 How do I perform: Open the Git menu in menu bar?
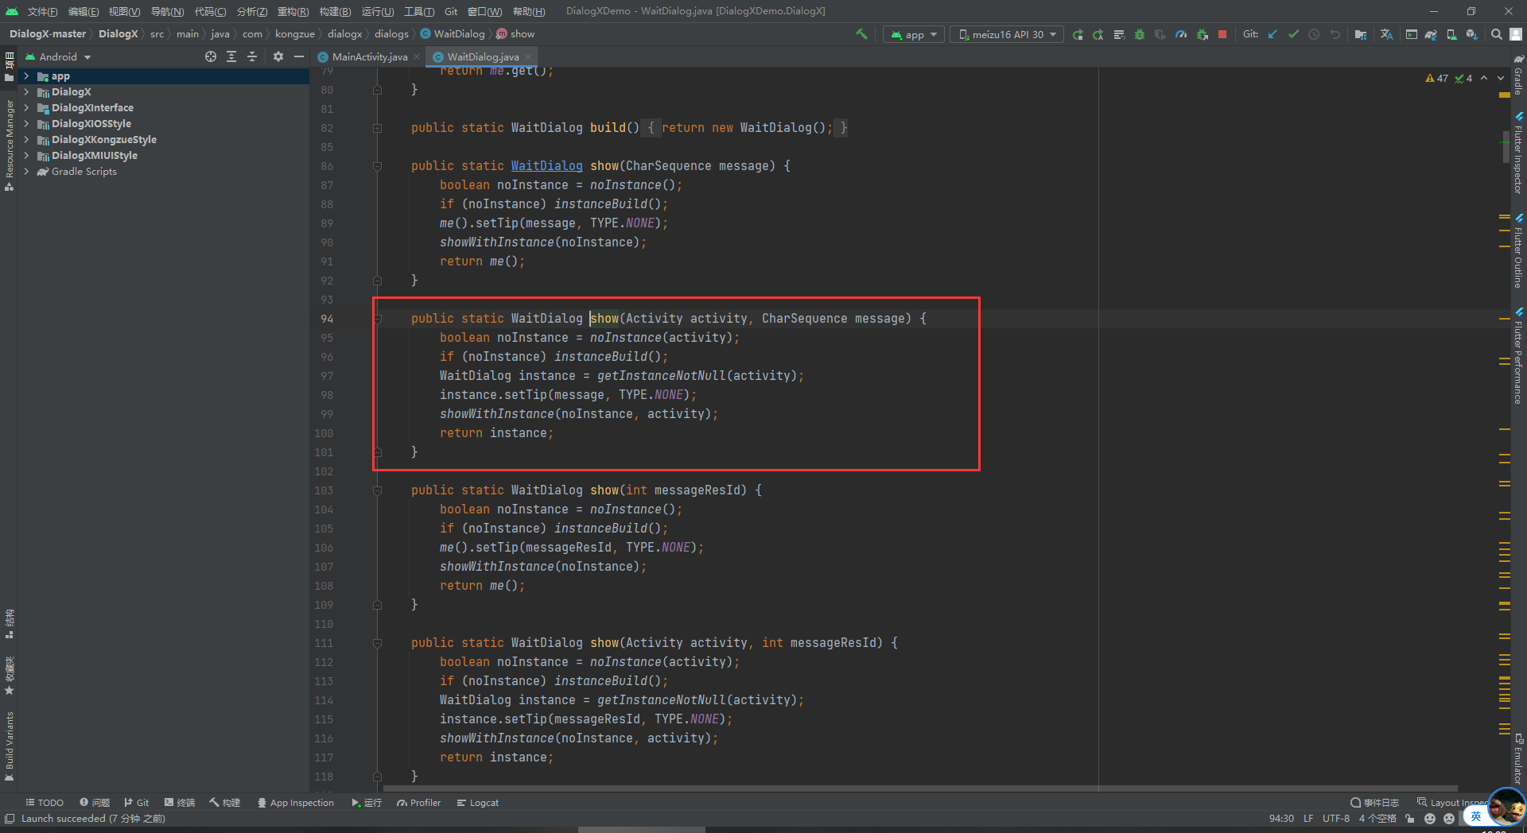451,11
